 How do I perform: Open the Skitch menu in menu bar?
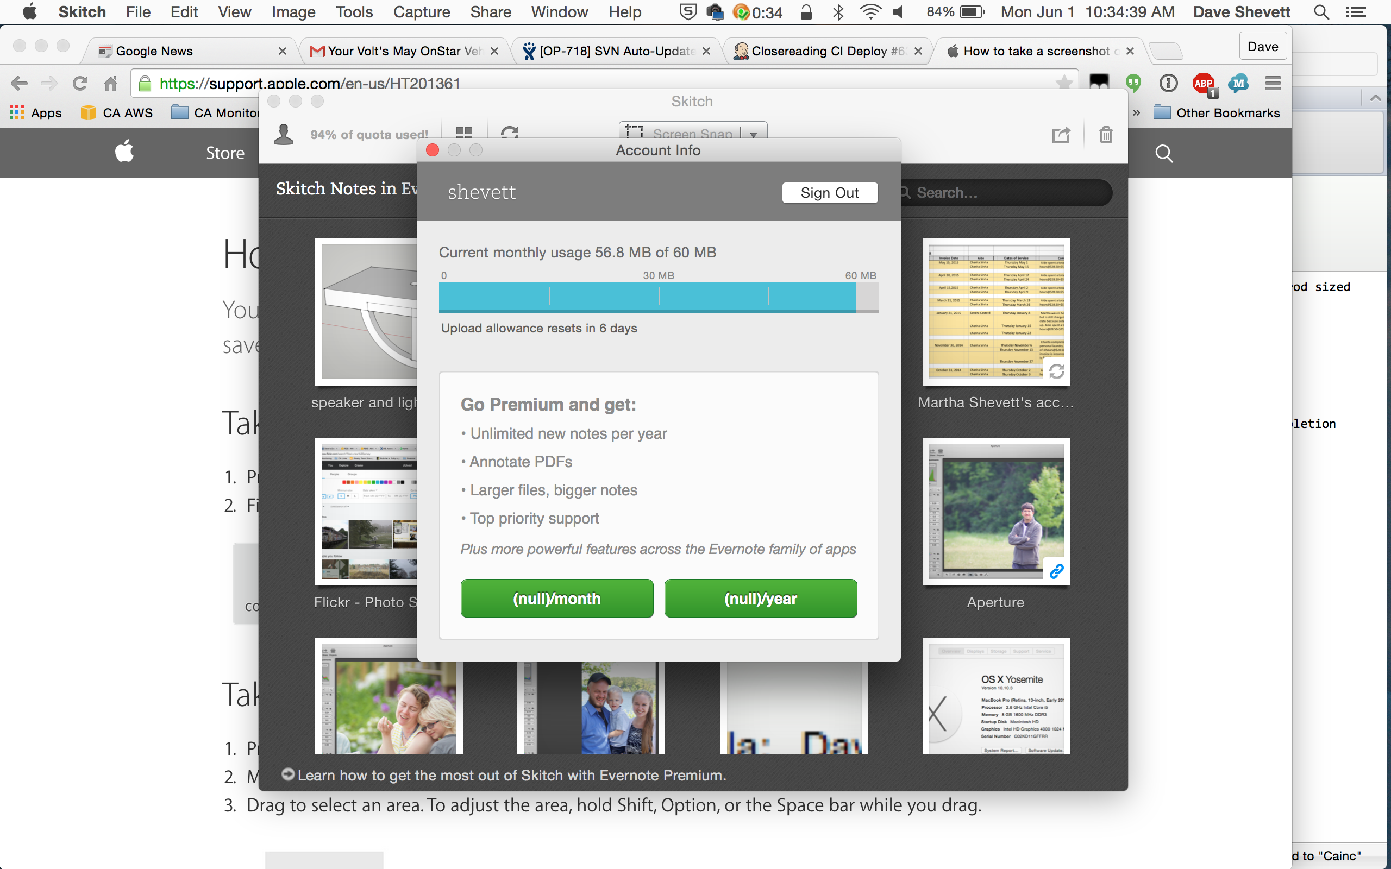pos(82,12)
